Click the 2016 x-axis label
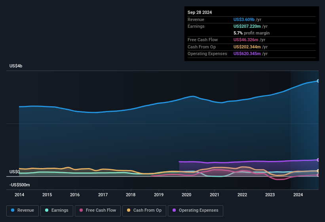Image resolution: width=325 pixels, height=222 pixels. coord(75,195)
